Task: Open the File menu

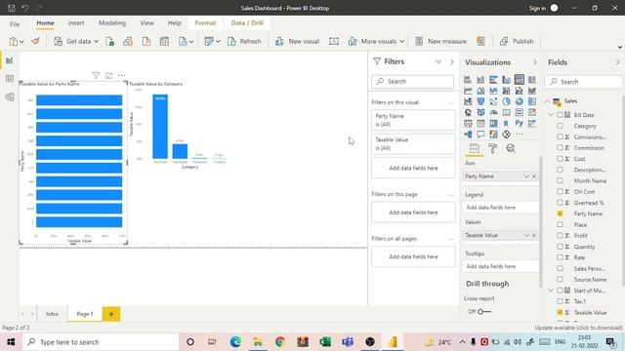Action: (x=15, y=23)
